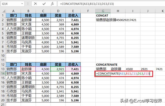The height and width of the screenshot is (106, 165).
Task: Select cell B5 王钢蛋
Action: tap(28, 33)
